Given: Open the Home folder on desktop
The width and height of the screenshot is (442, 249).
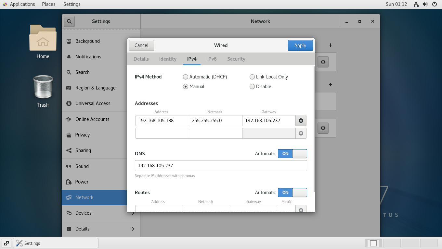Looking at the screenshot, I should (43, 42).
